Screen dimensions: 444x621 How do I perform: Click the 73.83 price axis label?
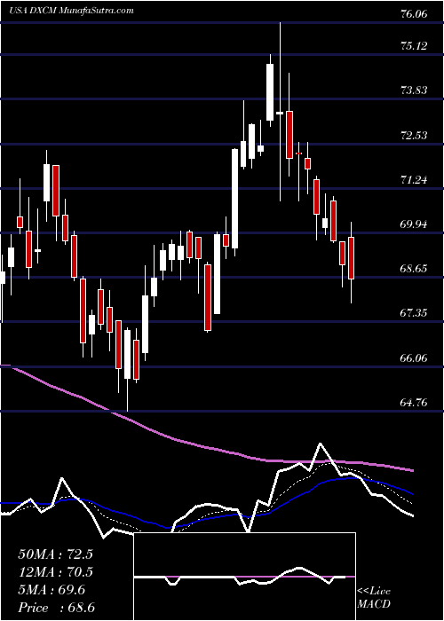coord(414,90)
